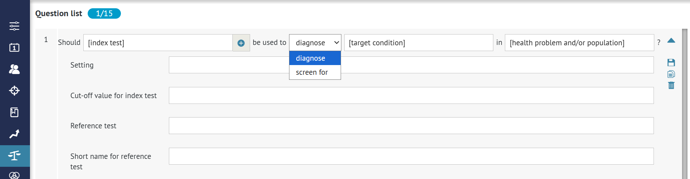Open the bookmark document icon in sidebar
The image size is (690, 179).
[x=14, y=113]
